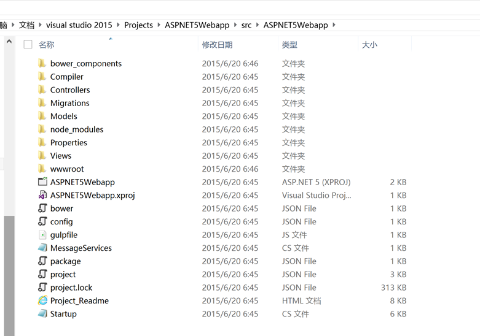
Task: Expand the arrow after 文档 in address bar
Action: [40, 25]
